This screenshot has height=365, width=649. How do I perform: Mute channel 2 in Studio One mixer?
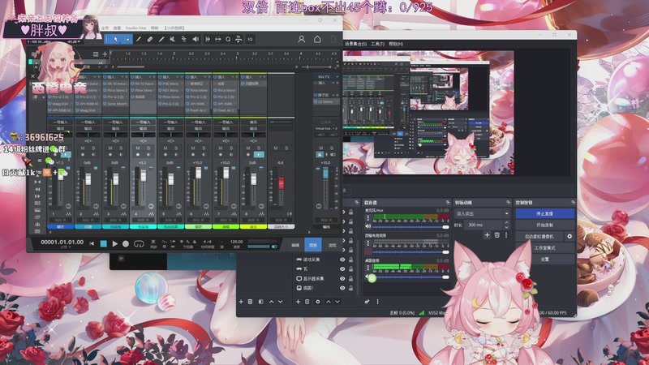coord(83,148)
